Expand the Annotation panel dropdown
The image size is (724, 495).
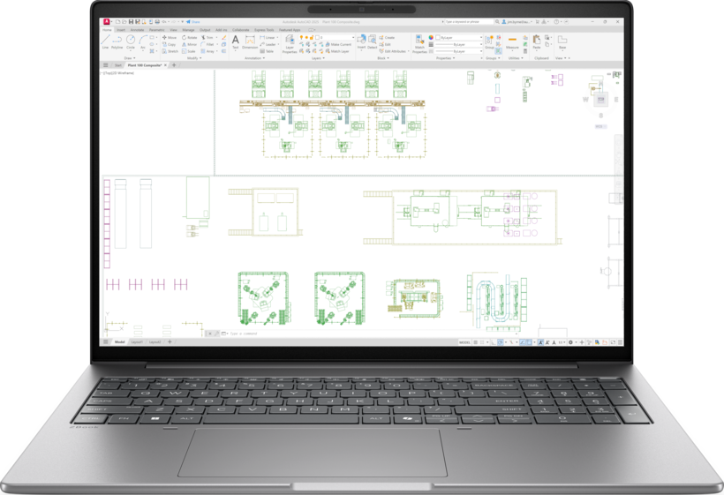click(x=255, y=58)
